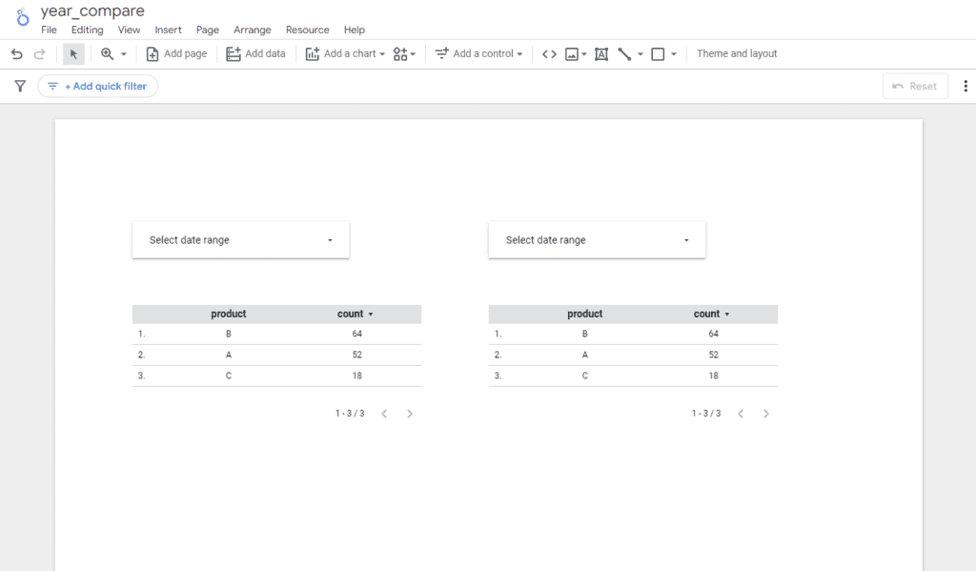Sort left table by count column header
Screen dimensions: 976x571
click(351, 314)
